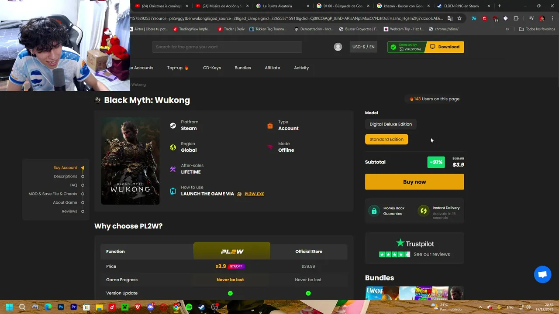Open Spotify from the taskbar
Viewport: 559px width, 314px height.
click(x=189, y=307)
